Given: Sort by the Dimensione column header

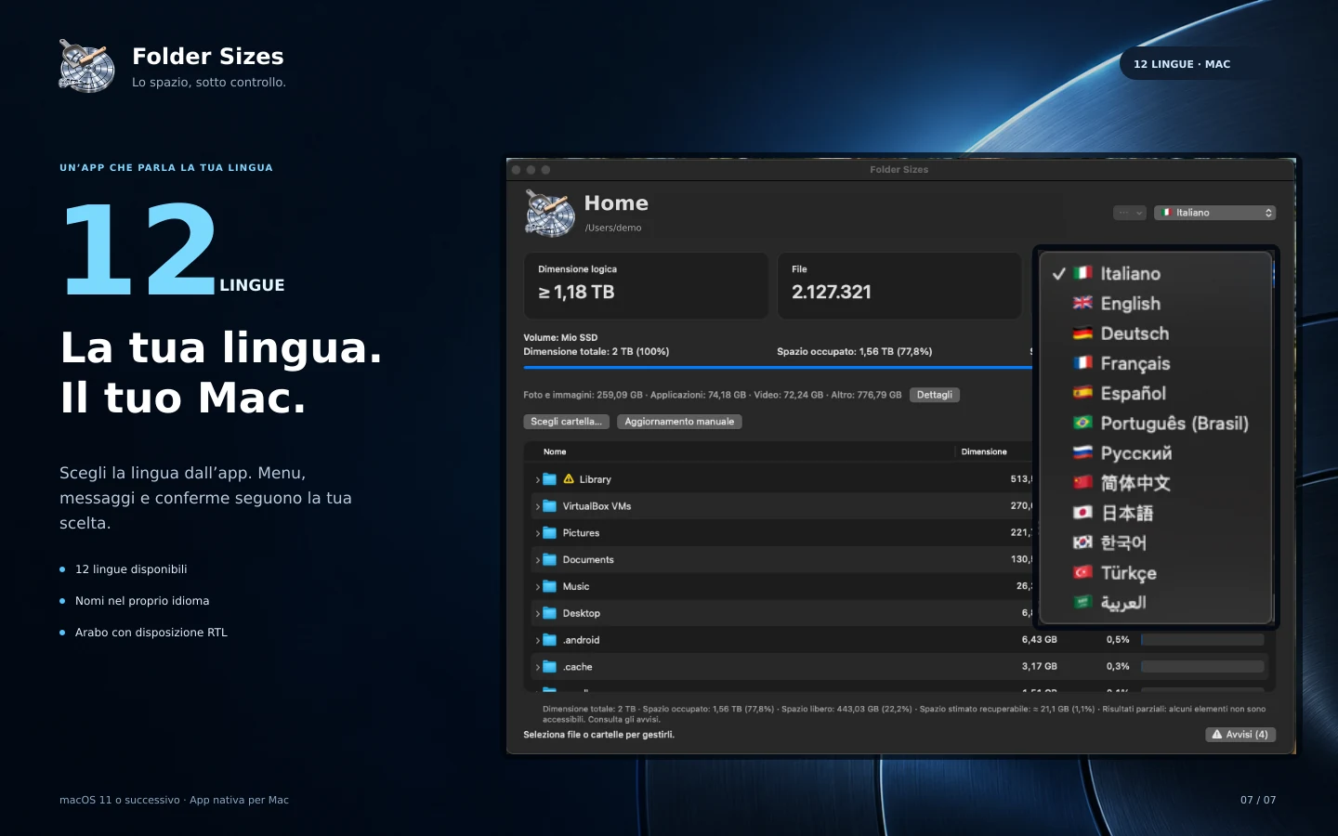Looking at the screenshot, I should point(984,452).
